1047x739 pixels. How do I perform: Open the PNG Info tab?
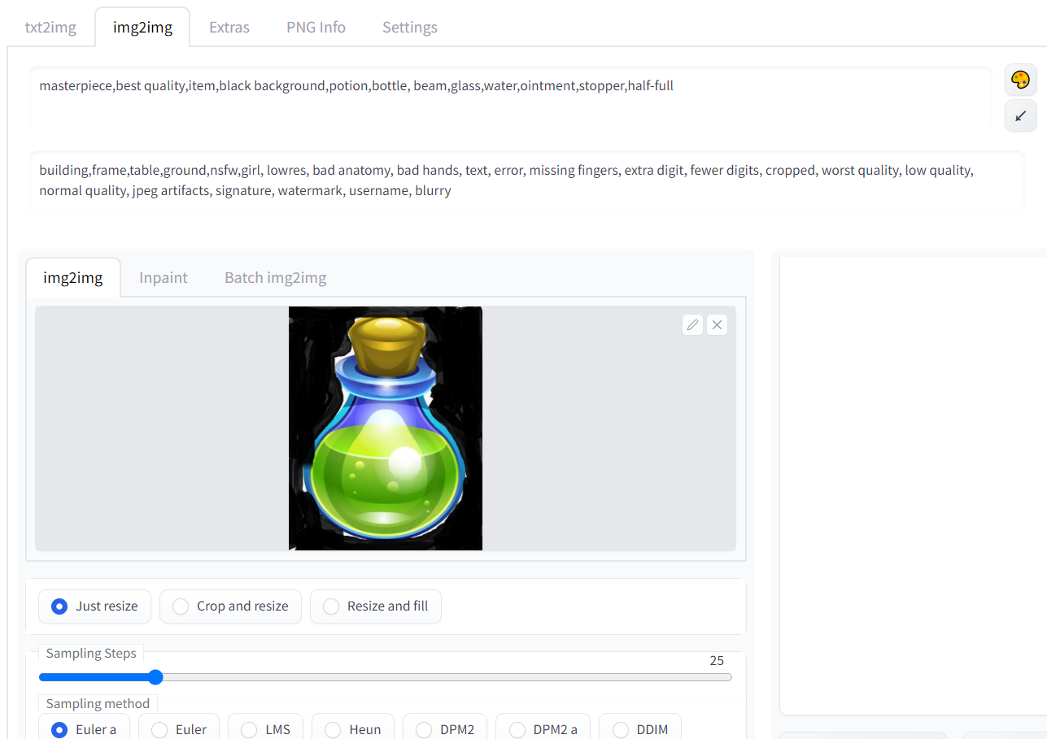pyautogui.click(x=316, y=28)
